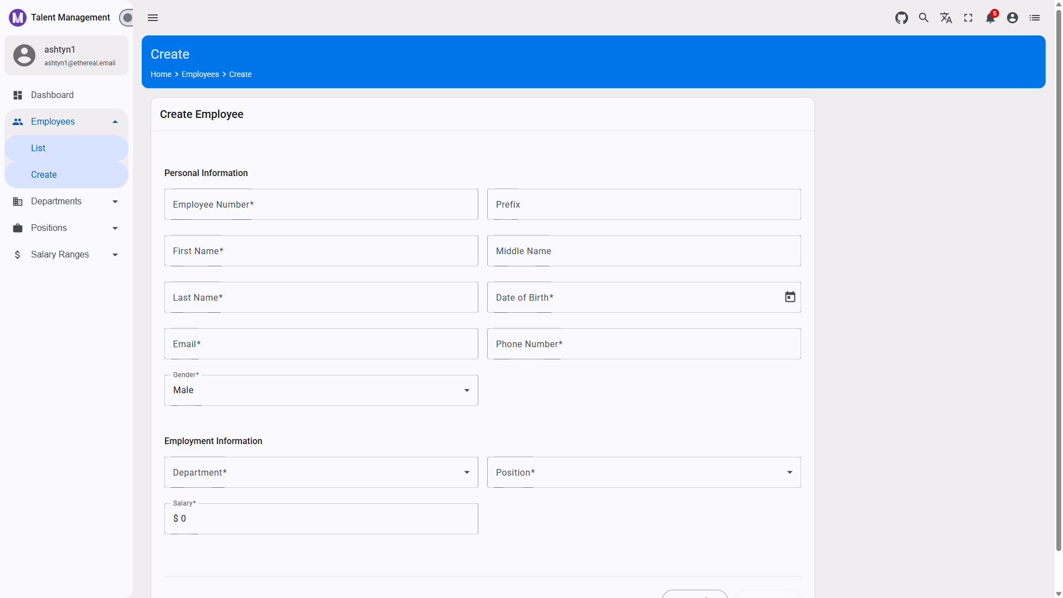Navigate to Home via the breadcrumb
This screenshot has height=598, width=1063.
coord(161,74)
